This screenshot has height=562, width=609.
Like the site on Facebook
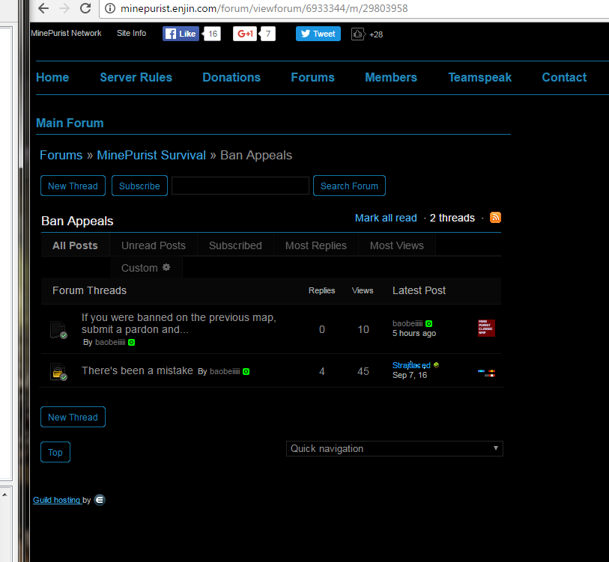[181, 34]
